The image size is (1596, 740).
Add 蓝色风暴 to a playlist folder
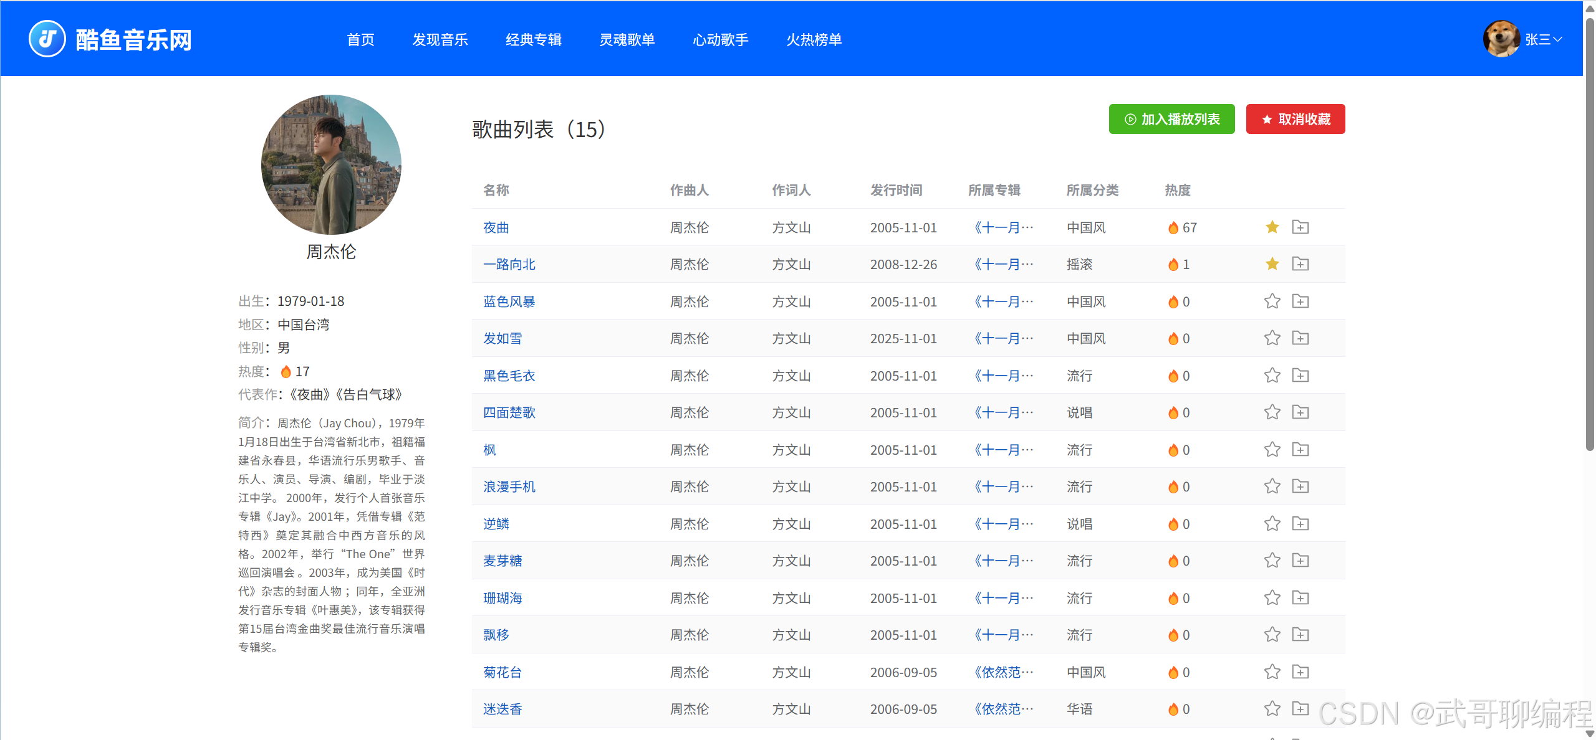click(x=1300, y=301)
